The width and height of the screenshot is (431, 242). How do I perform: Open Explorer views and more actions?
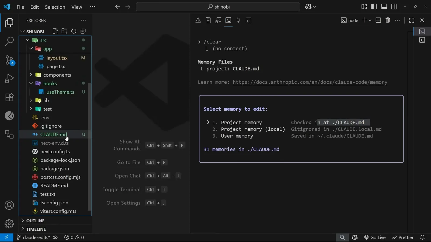tap(83, 20)
